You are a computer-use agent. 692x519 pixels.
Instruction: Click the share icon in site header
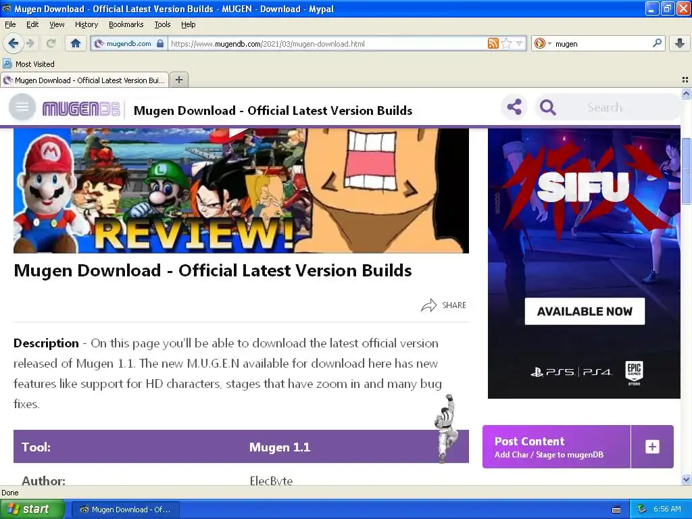[514, 107]
